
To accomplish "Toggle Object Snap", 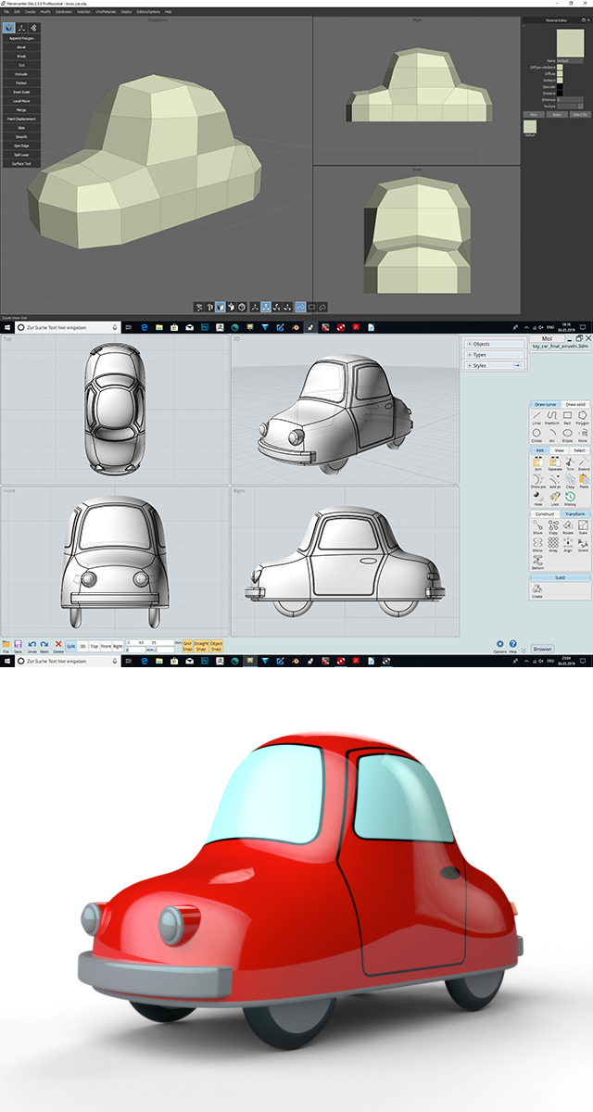I will point(216,646).
